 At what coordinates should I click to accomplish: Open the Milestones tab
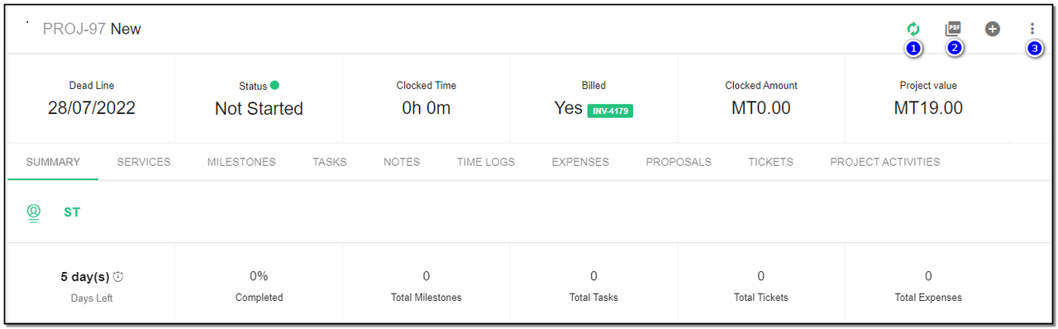tap(241, 162)
